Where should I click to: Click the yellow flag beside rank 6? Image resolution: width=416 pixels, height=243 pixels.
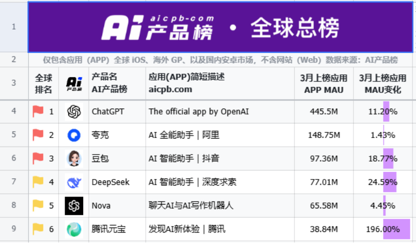coord(38,229)
